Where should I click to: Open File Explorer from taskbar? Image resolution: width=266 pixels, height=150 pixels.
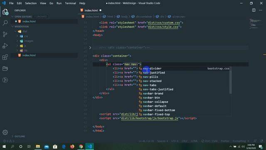click(x=38, y=146)
